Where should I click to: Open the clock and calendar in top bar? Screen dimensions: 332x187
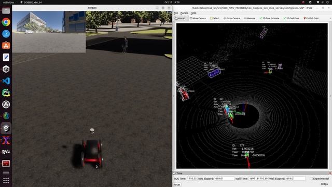point(172,2)
